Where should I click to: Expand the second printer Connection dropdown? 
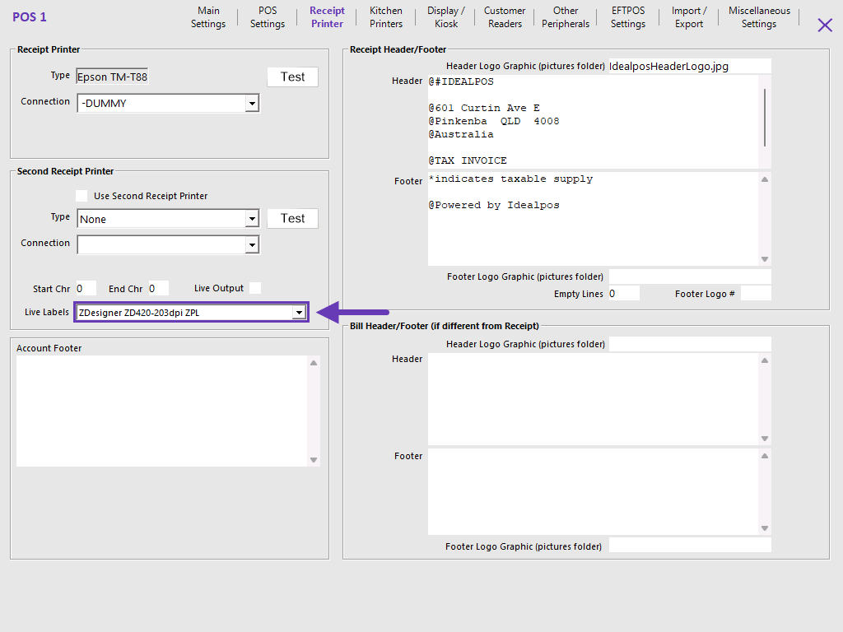pos(252,245)
